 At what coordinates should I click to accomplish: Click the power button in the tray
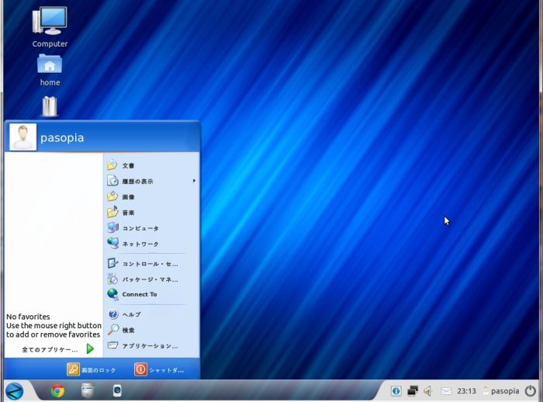coord(530,391)
